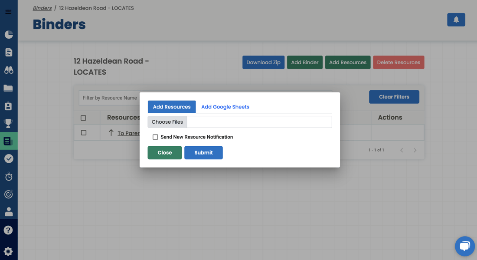Open the check-circle icon in the sidebar

coord(9,158)
